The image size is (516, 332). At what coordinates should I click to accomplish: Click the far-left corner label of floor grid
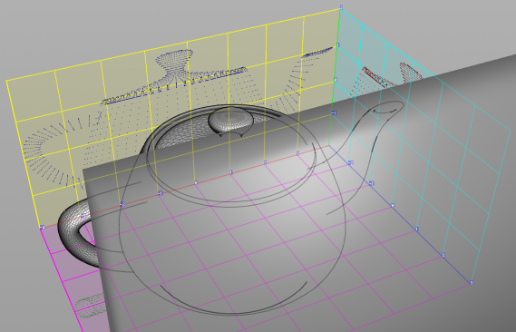click(42, 228)
